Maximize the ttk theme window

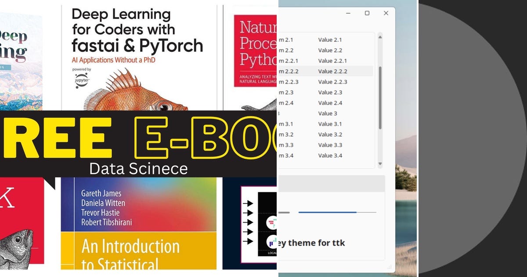(367, 13)
